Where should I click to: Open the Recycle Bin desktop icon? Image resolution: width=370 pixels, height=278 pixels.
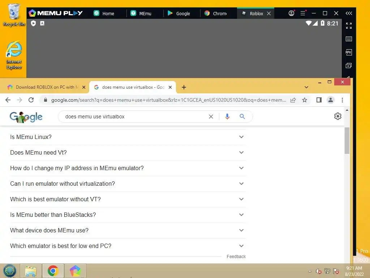pos(14,15)
